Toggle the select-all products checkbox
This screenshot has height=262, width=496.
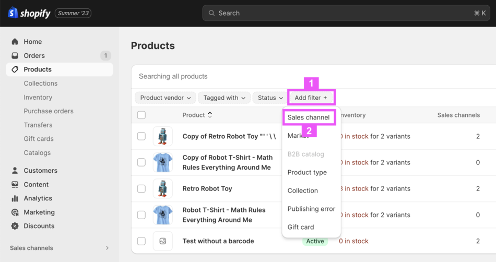(141, 115)
